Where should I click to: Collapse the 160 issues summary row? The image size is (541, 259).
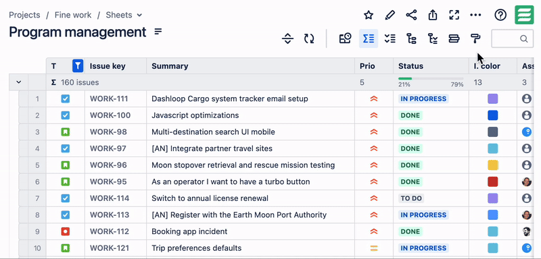click(x=19, y=82)
